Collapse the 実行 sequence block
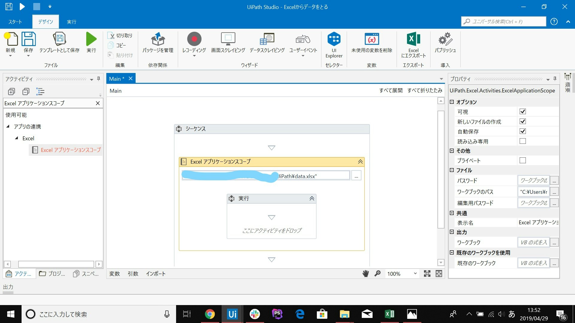Image resolution: width=575 pixels, height=323 pixels. (x=312, y=198)
